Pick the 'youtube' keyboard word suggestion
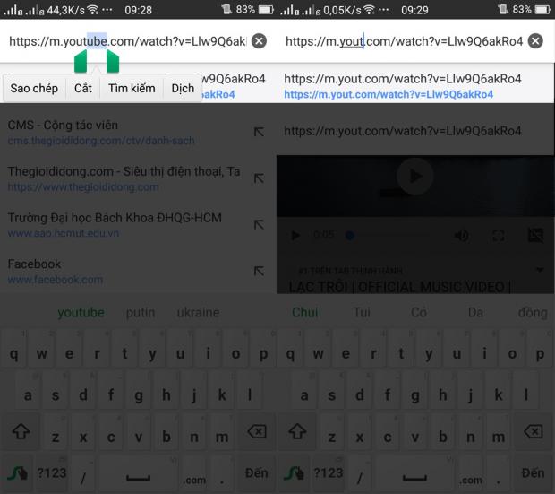Image resolution: width=555 pixels, height=494 pixels. point(81,313)
